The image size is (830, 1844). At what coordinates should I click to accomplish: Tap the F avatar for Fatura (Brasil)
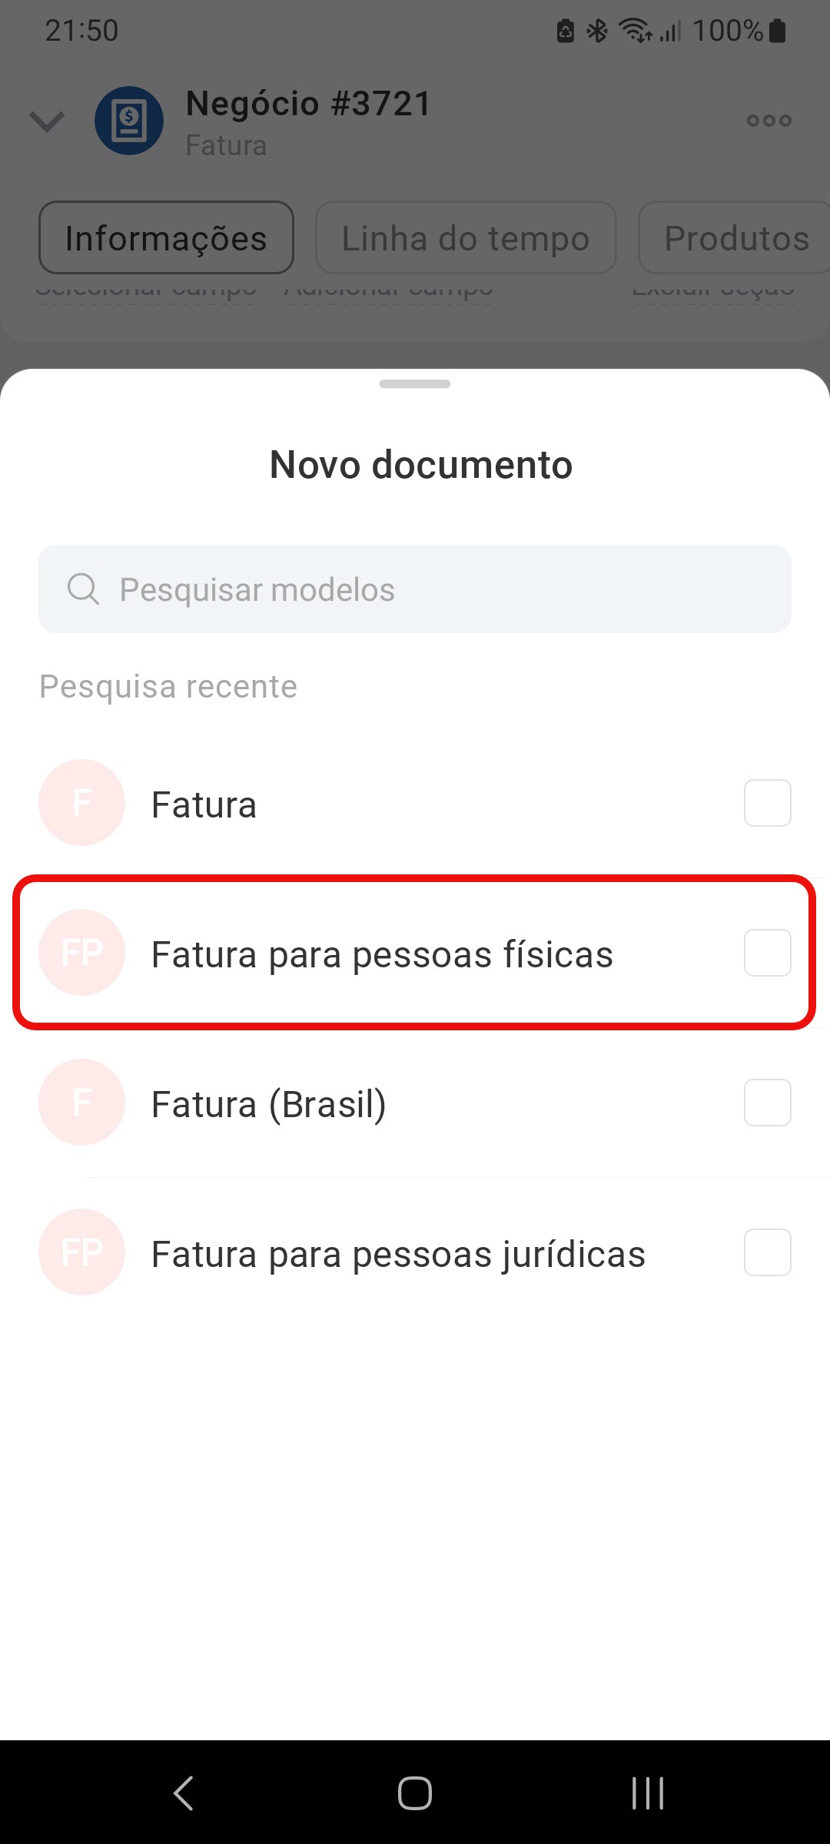pyautogui.click(x=82, y=1103)
